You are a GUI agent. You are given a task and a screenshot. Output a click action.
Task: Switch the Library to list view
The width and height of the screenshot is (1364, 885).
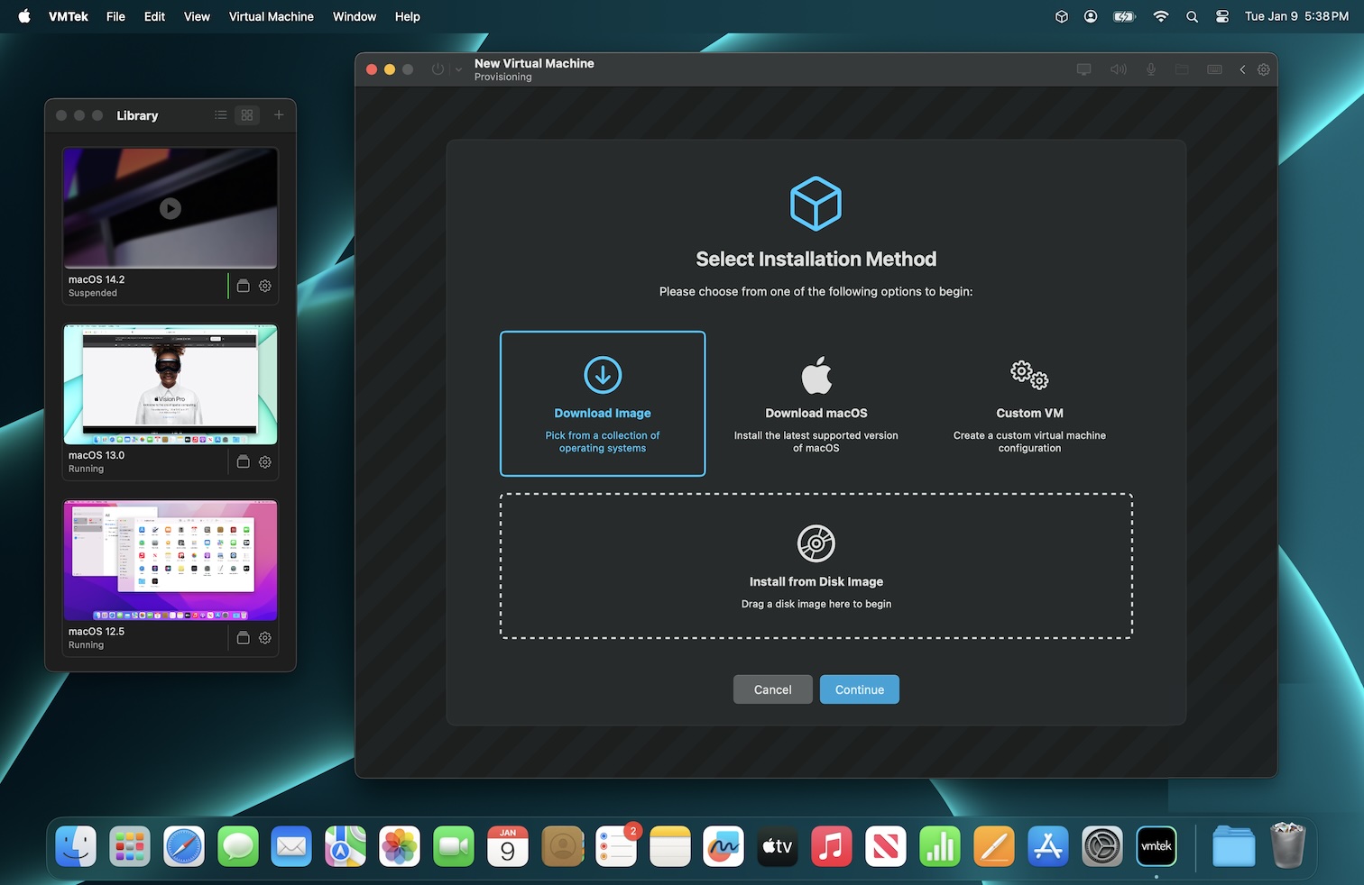(x=220, y=115)
